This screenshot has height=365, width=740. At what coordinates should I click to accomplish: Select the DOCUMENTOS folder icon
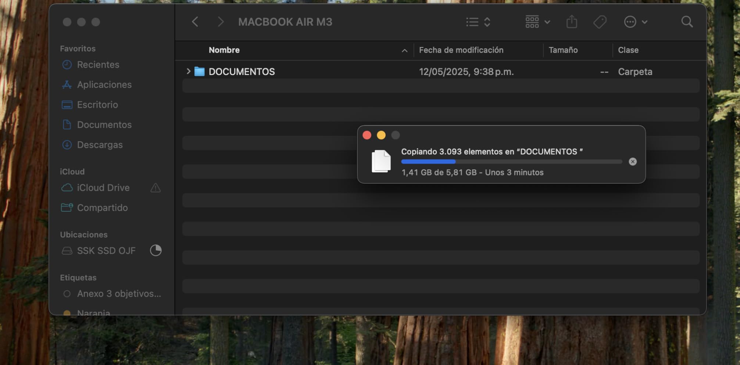[x=199, y=72]
